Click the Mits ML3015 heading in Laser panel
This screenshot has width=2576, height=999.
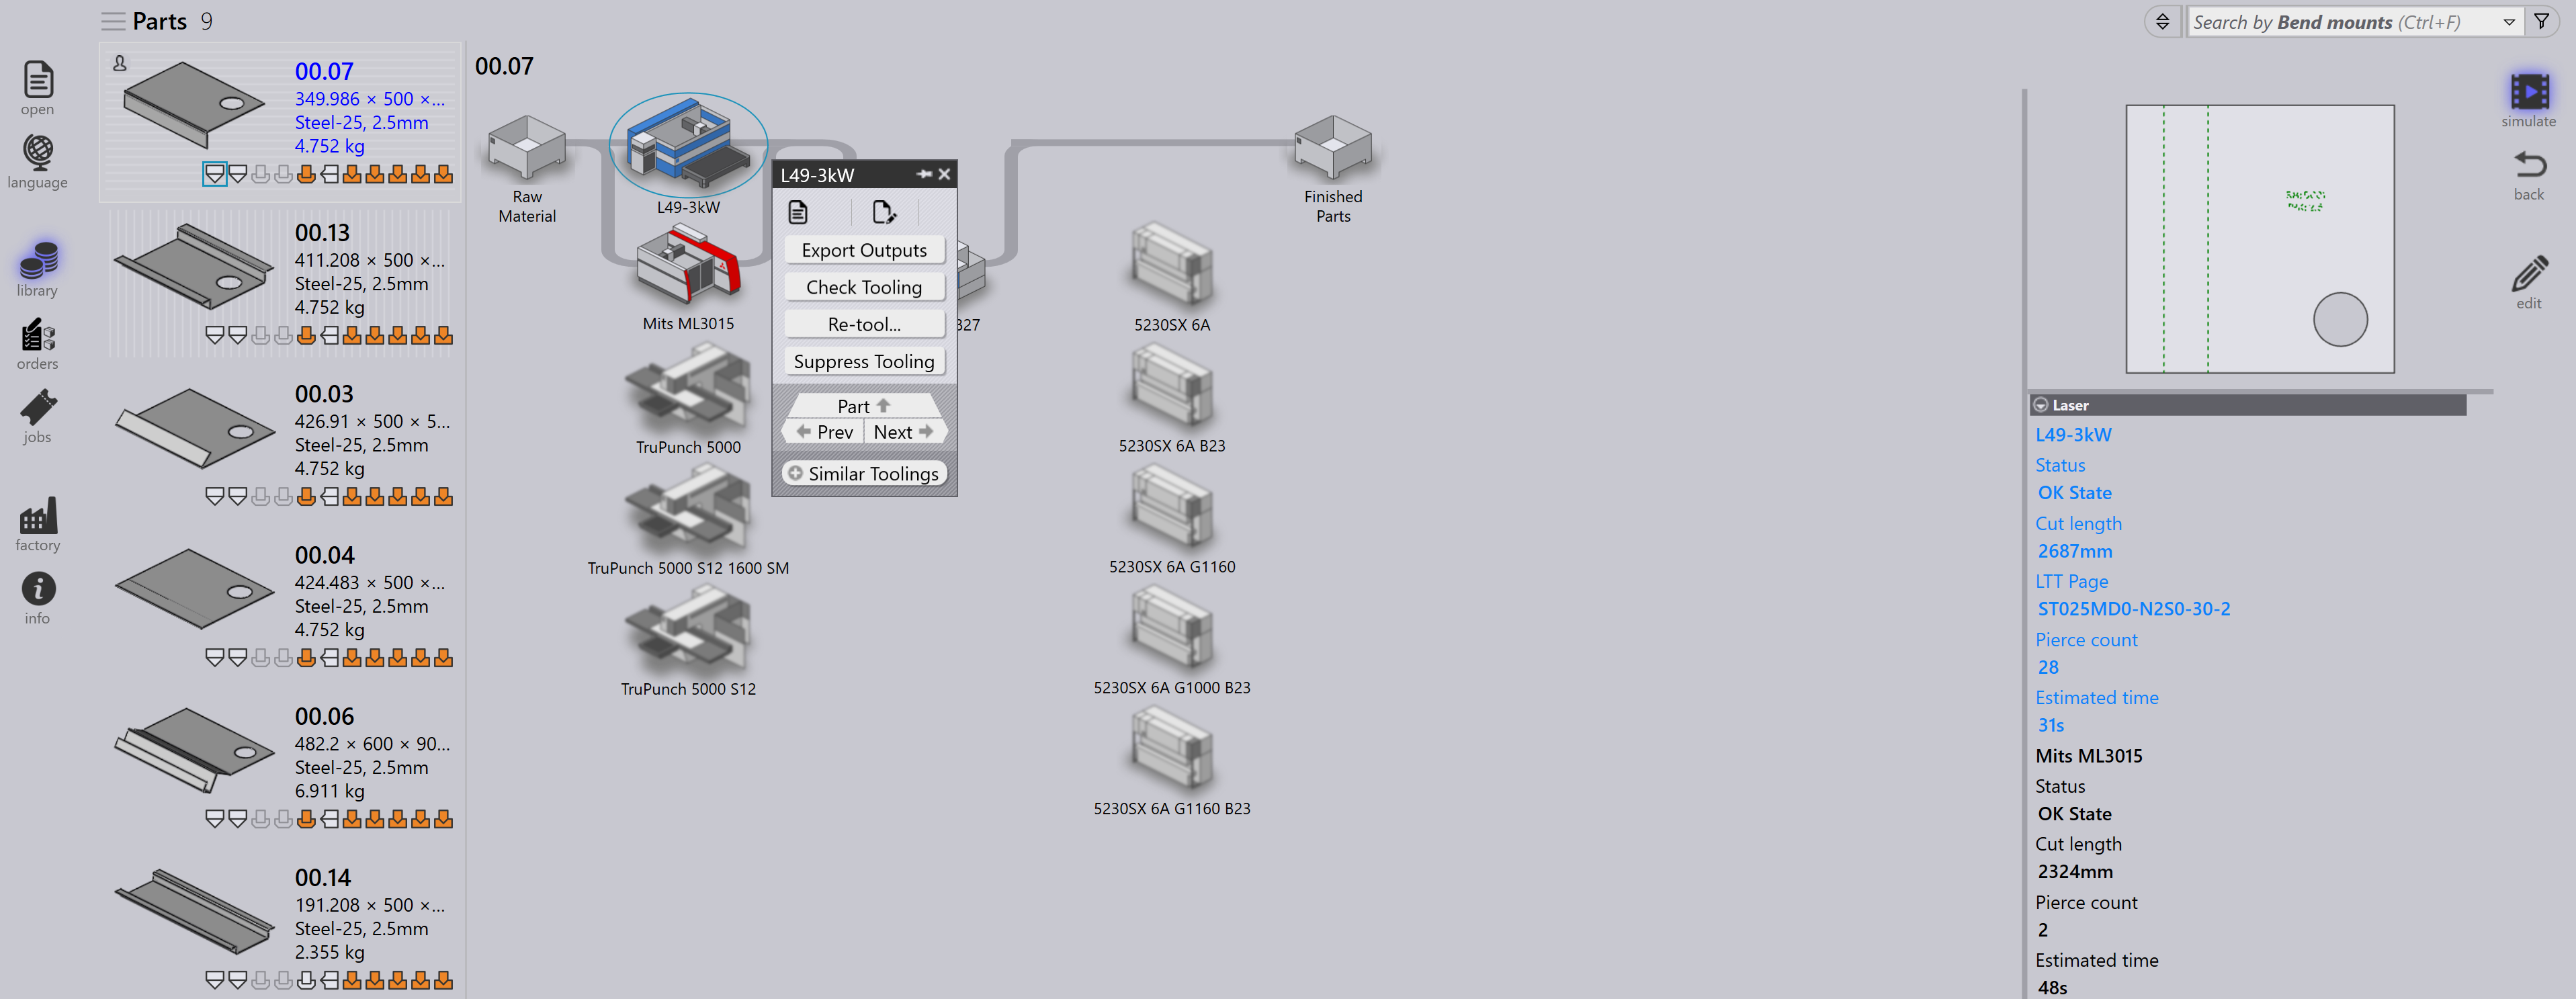(2089, 756)
